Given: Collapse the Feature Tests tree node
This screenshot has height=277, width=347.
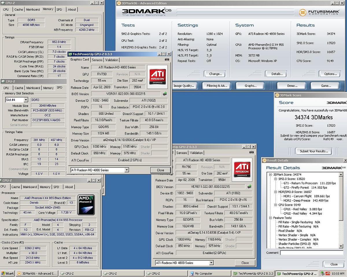Looking at the screenshot, I should tap(270, 218).
